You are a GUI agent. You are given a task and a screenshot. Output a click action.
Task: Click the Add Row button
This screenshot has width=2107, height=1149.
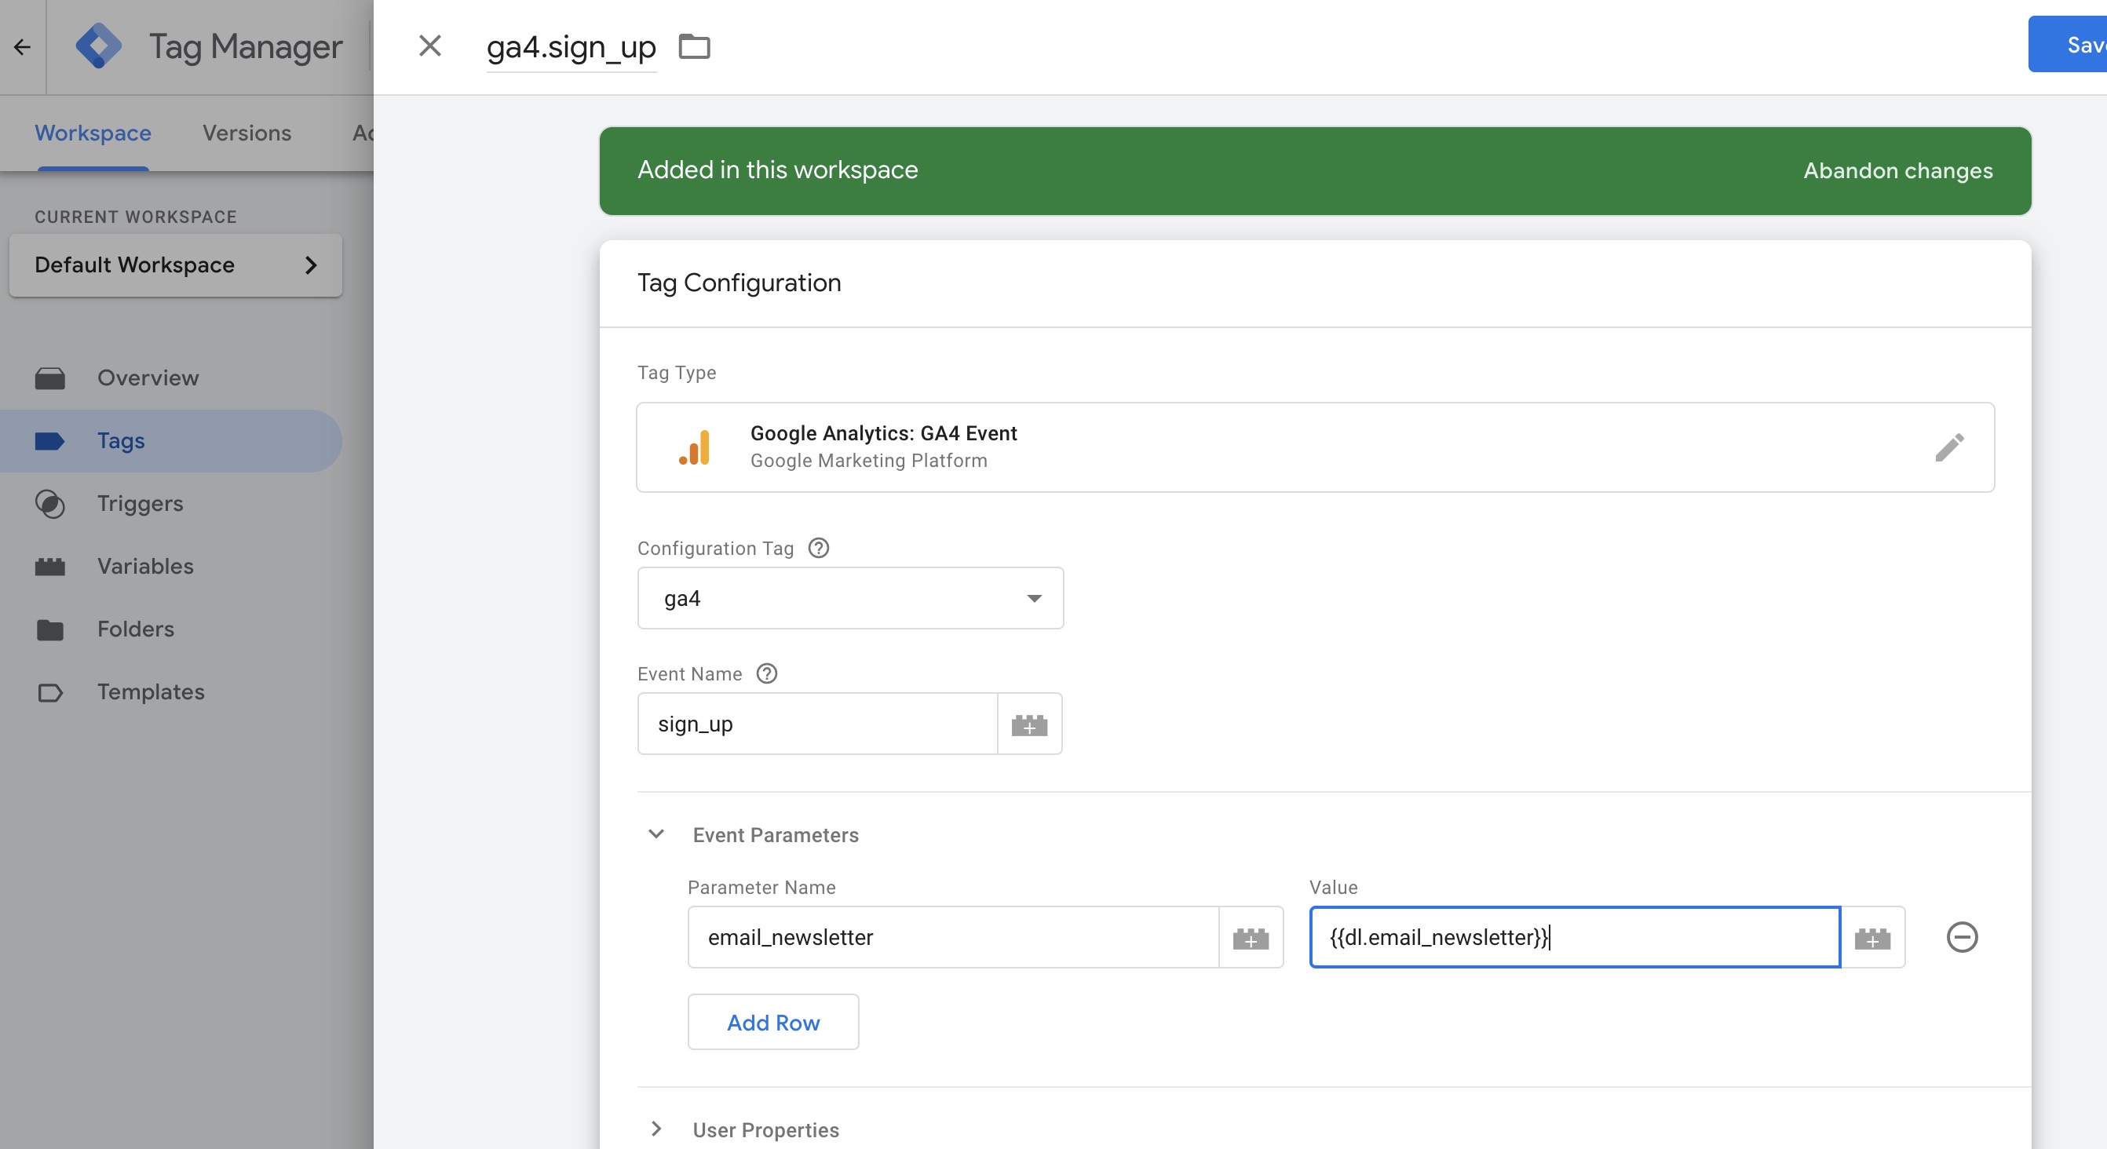pyautogui.click(x=772, y=1022)
